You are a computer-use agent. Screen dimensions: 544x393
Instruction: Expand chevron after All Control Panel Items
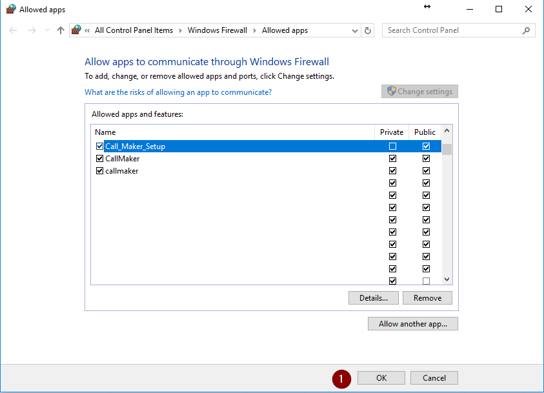[181, 31]
